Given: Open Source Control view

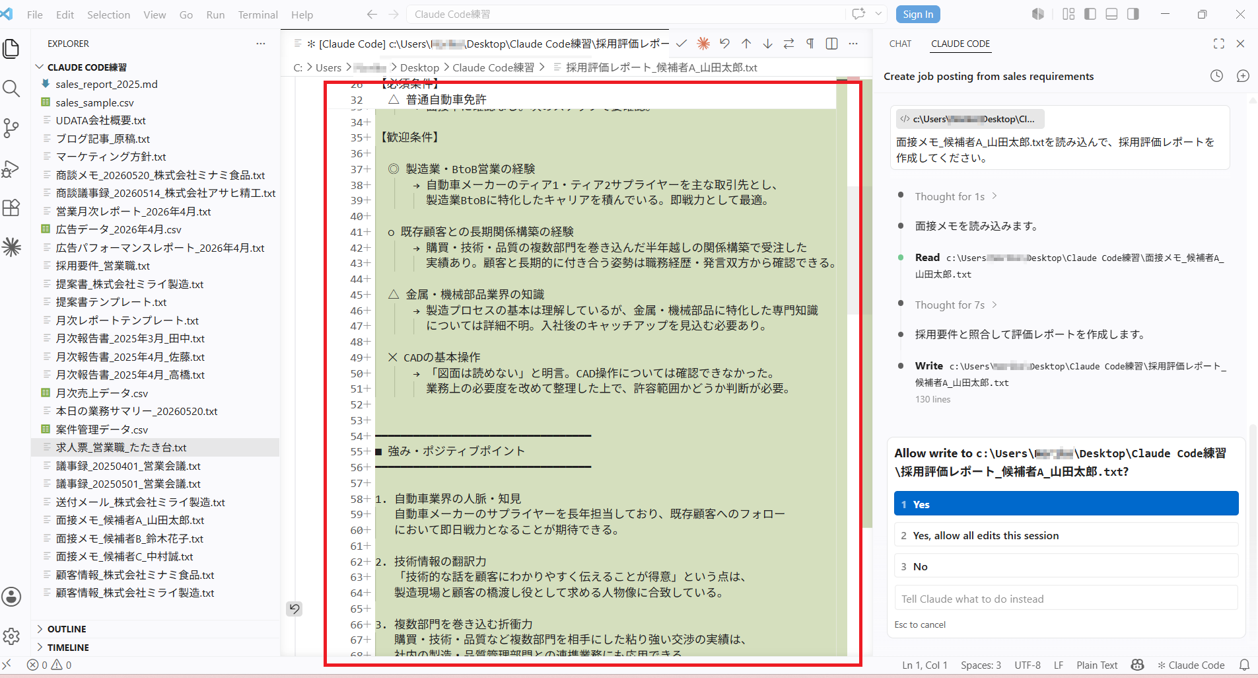Looking at the screenshot, I should (x=11, y=128).
